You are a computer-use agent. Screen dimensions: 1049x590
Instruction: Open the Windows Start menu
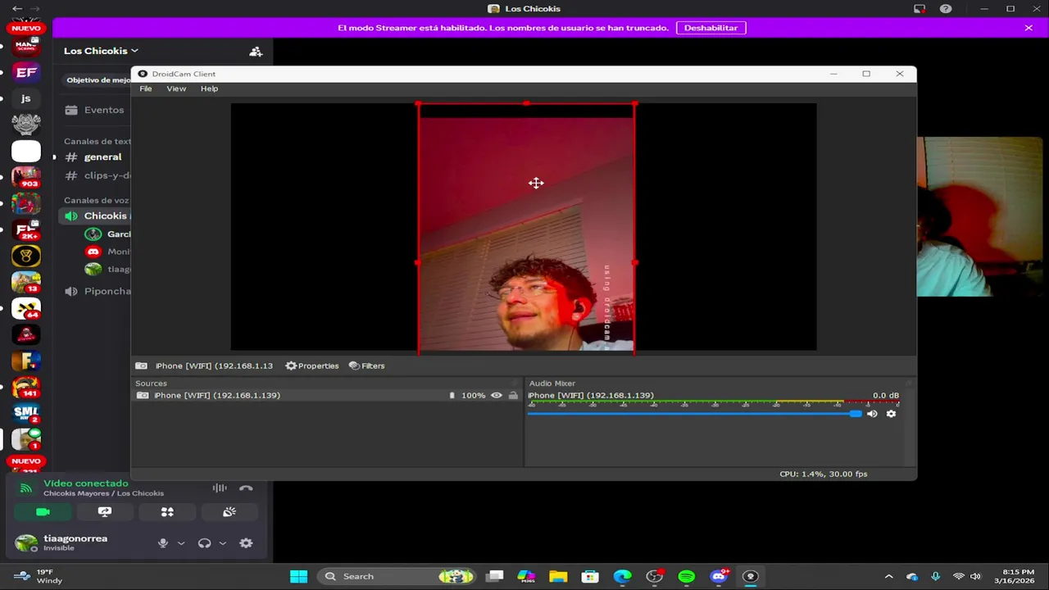click(x=299, y=576)
